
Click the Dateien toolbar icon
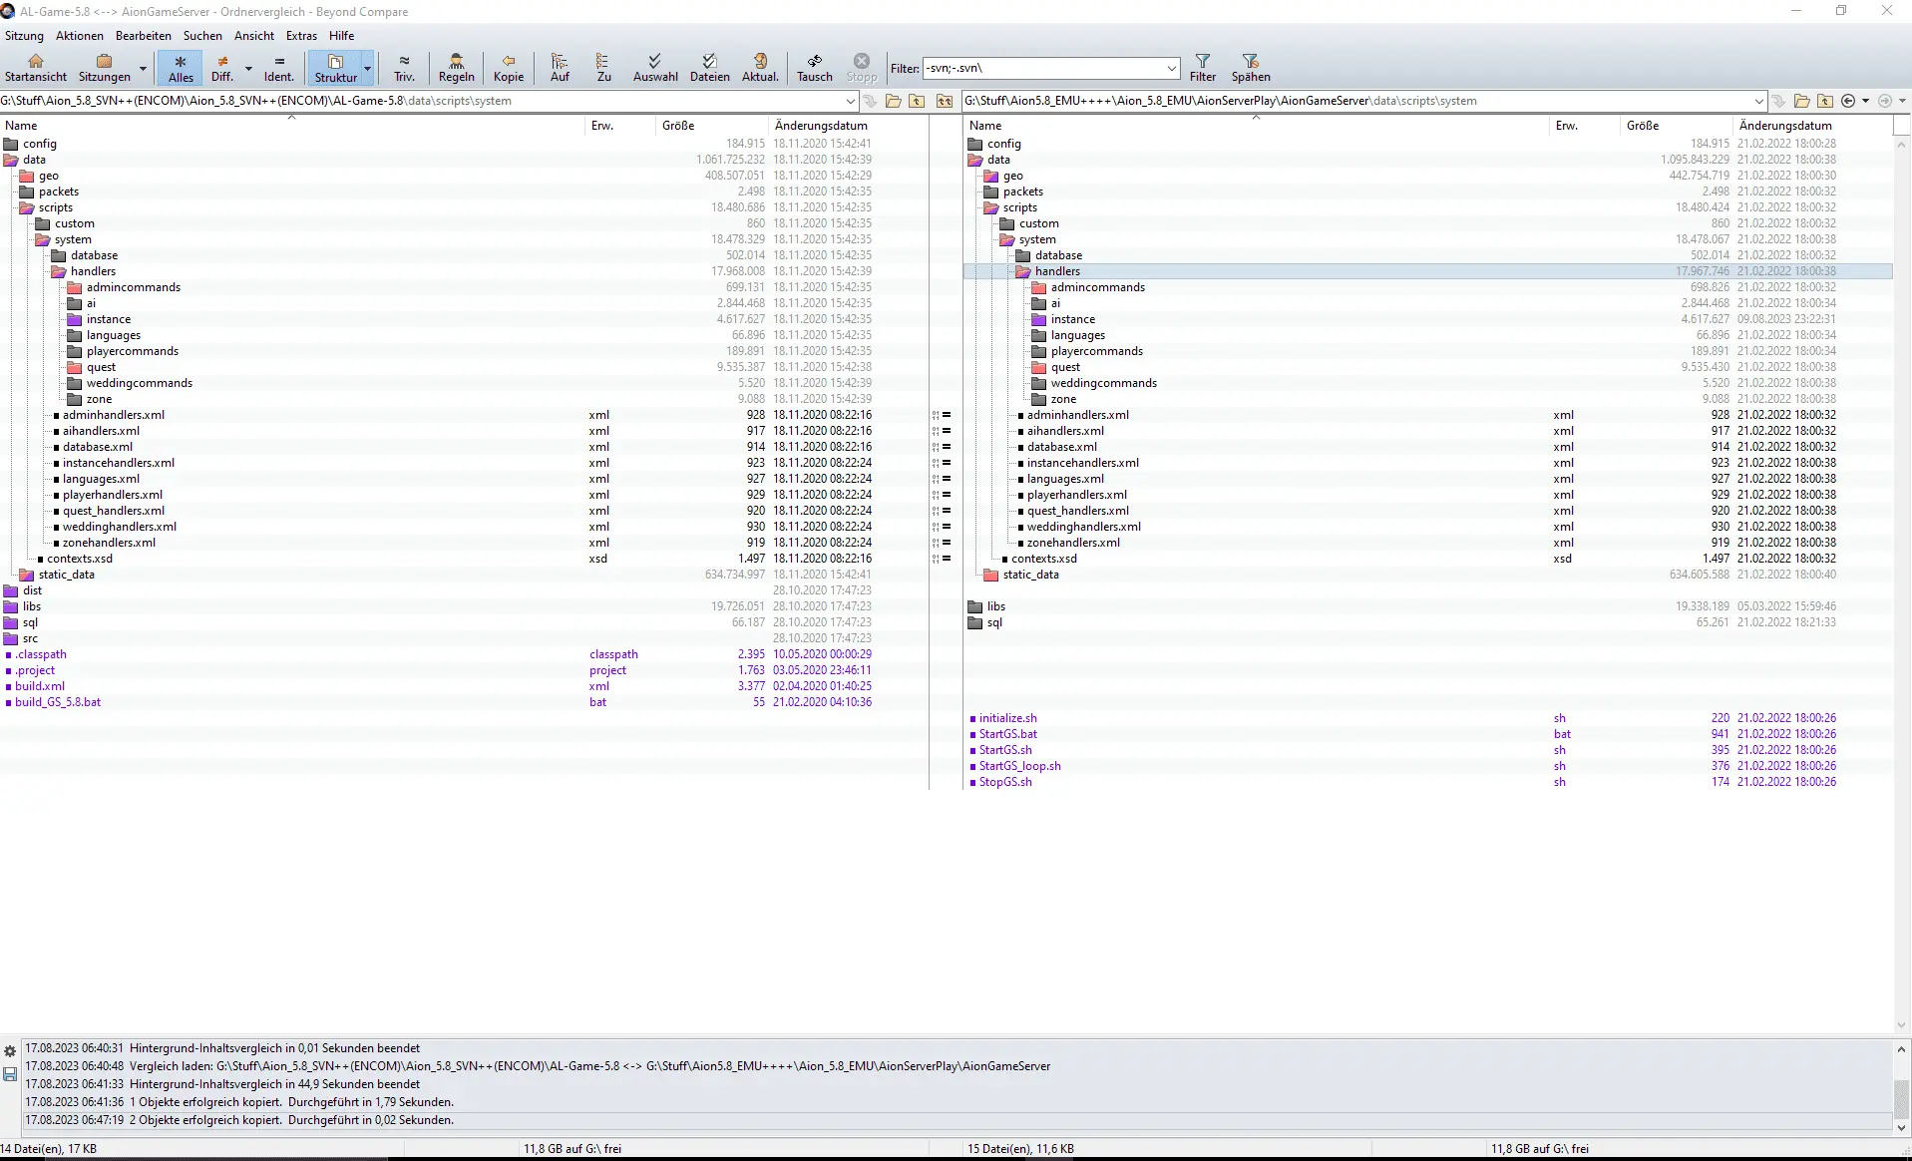[709, 68]
